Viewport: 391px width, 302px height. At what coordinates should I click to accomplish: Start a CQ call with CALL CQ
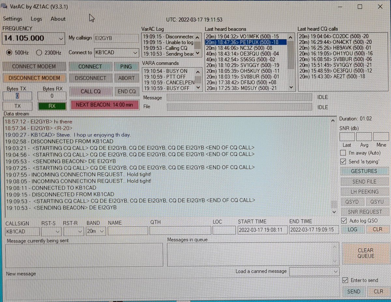[91, 91]
